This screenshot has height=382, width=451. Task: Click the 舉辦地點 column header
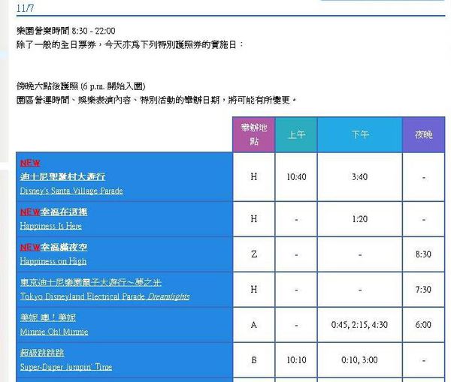click(x=254, y=134)
